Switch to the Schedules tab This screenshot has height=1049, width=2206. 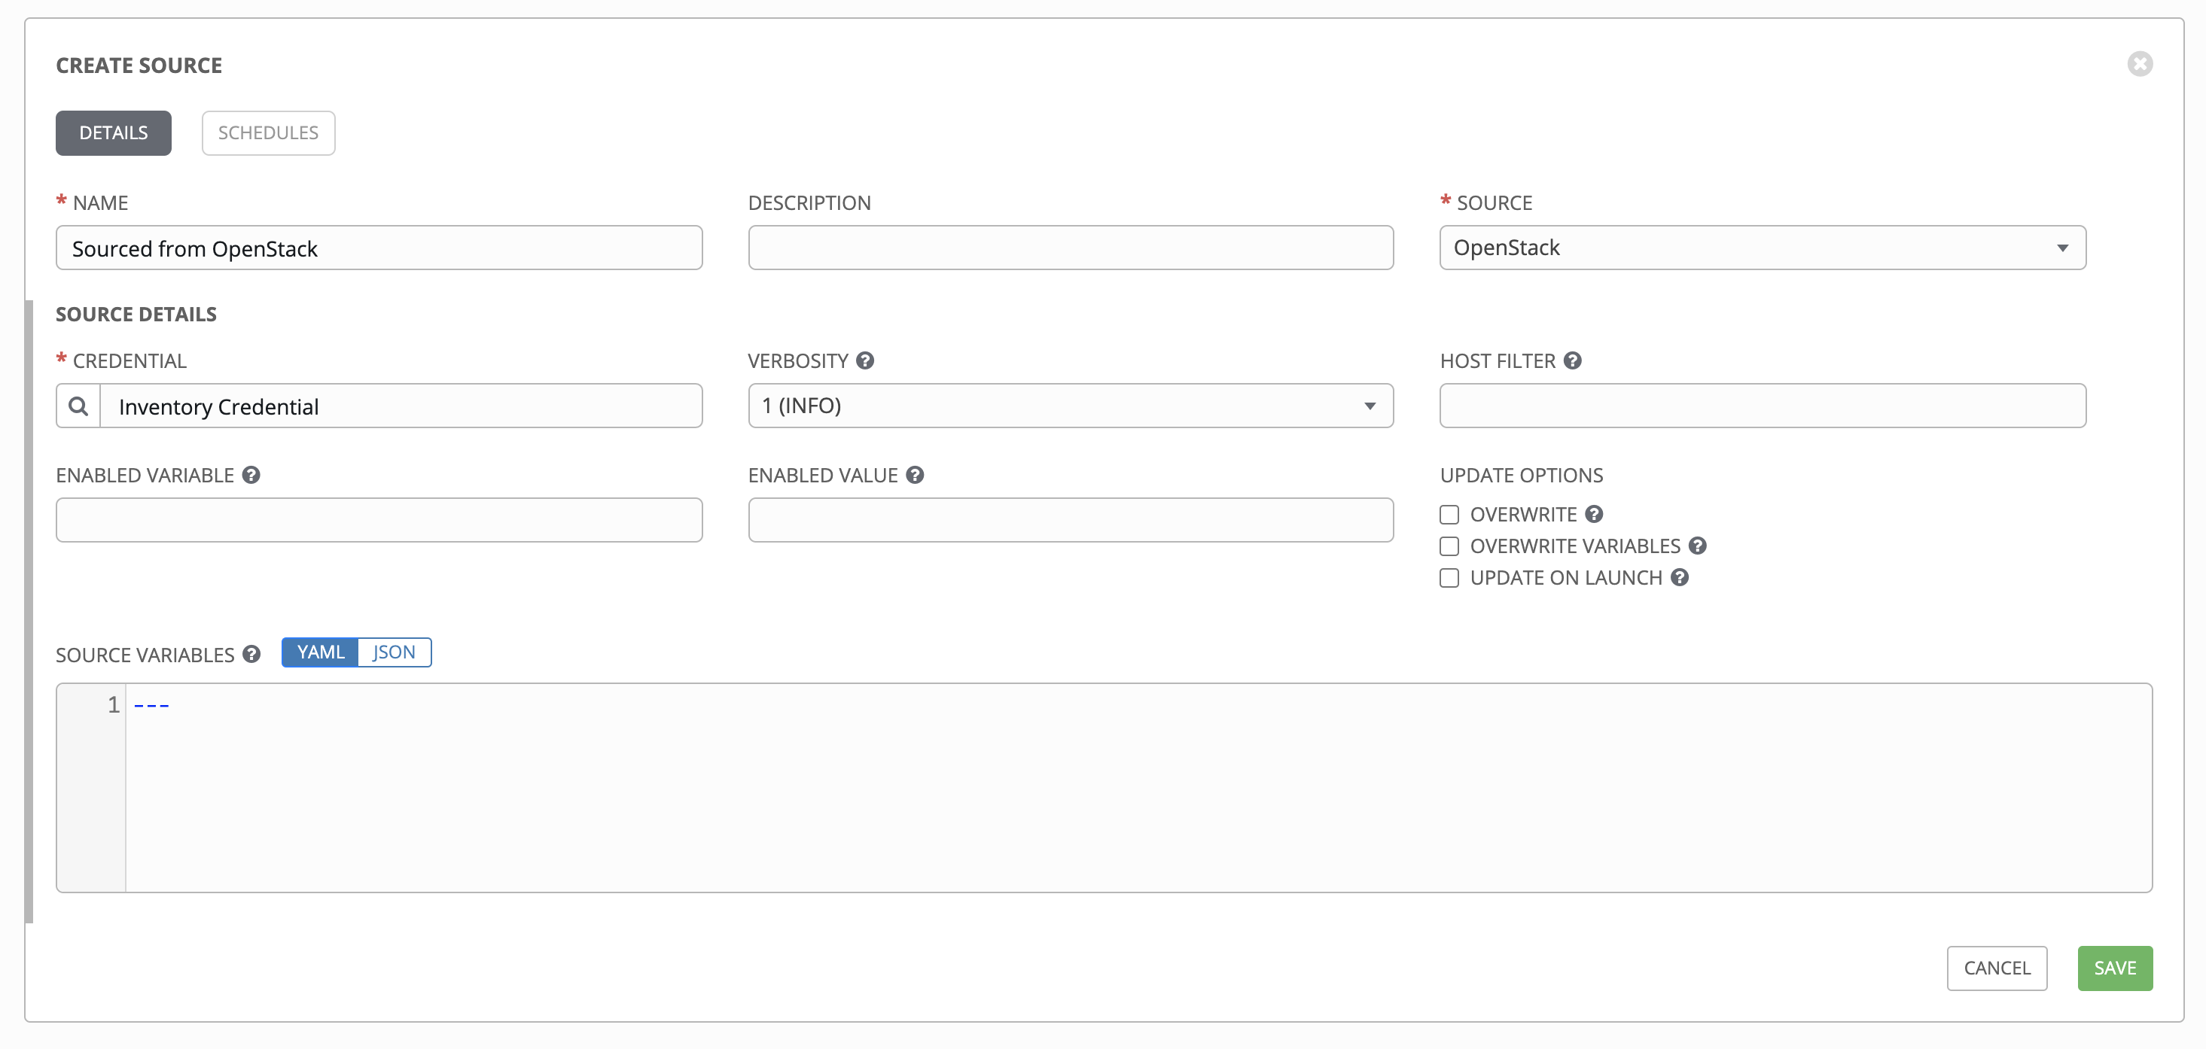pos(268,132)
